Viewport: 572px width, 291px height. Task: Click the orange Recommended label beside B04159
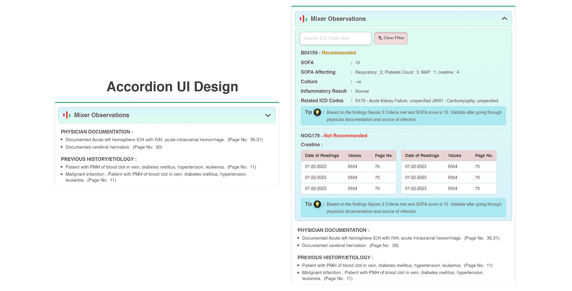coord(338,52)
